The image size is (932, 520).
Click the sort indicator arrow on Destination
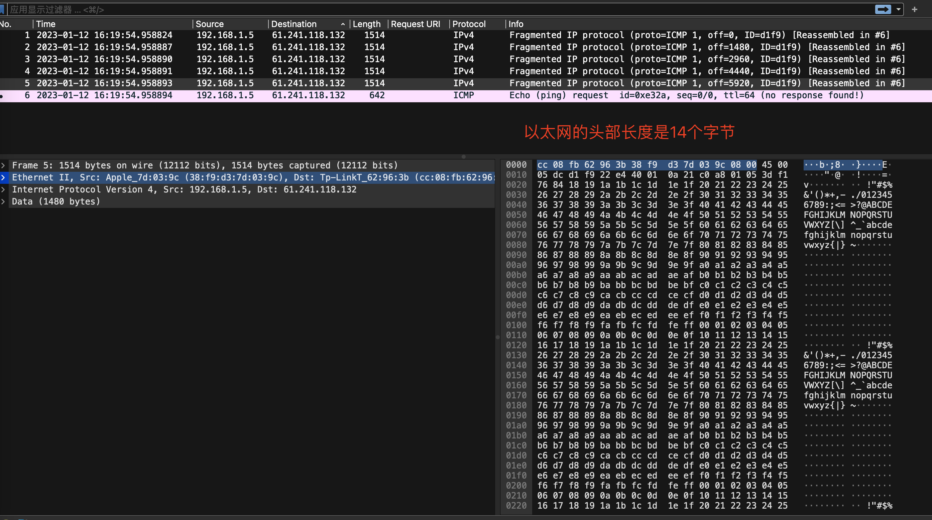click(343, 24)
